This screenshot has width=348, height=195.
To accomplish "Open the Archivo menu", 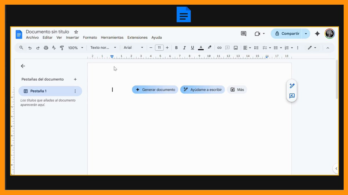I will (32, 38).
